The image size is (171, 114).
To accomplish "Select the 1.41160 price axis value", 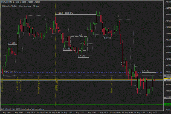I will coord(168,91).
